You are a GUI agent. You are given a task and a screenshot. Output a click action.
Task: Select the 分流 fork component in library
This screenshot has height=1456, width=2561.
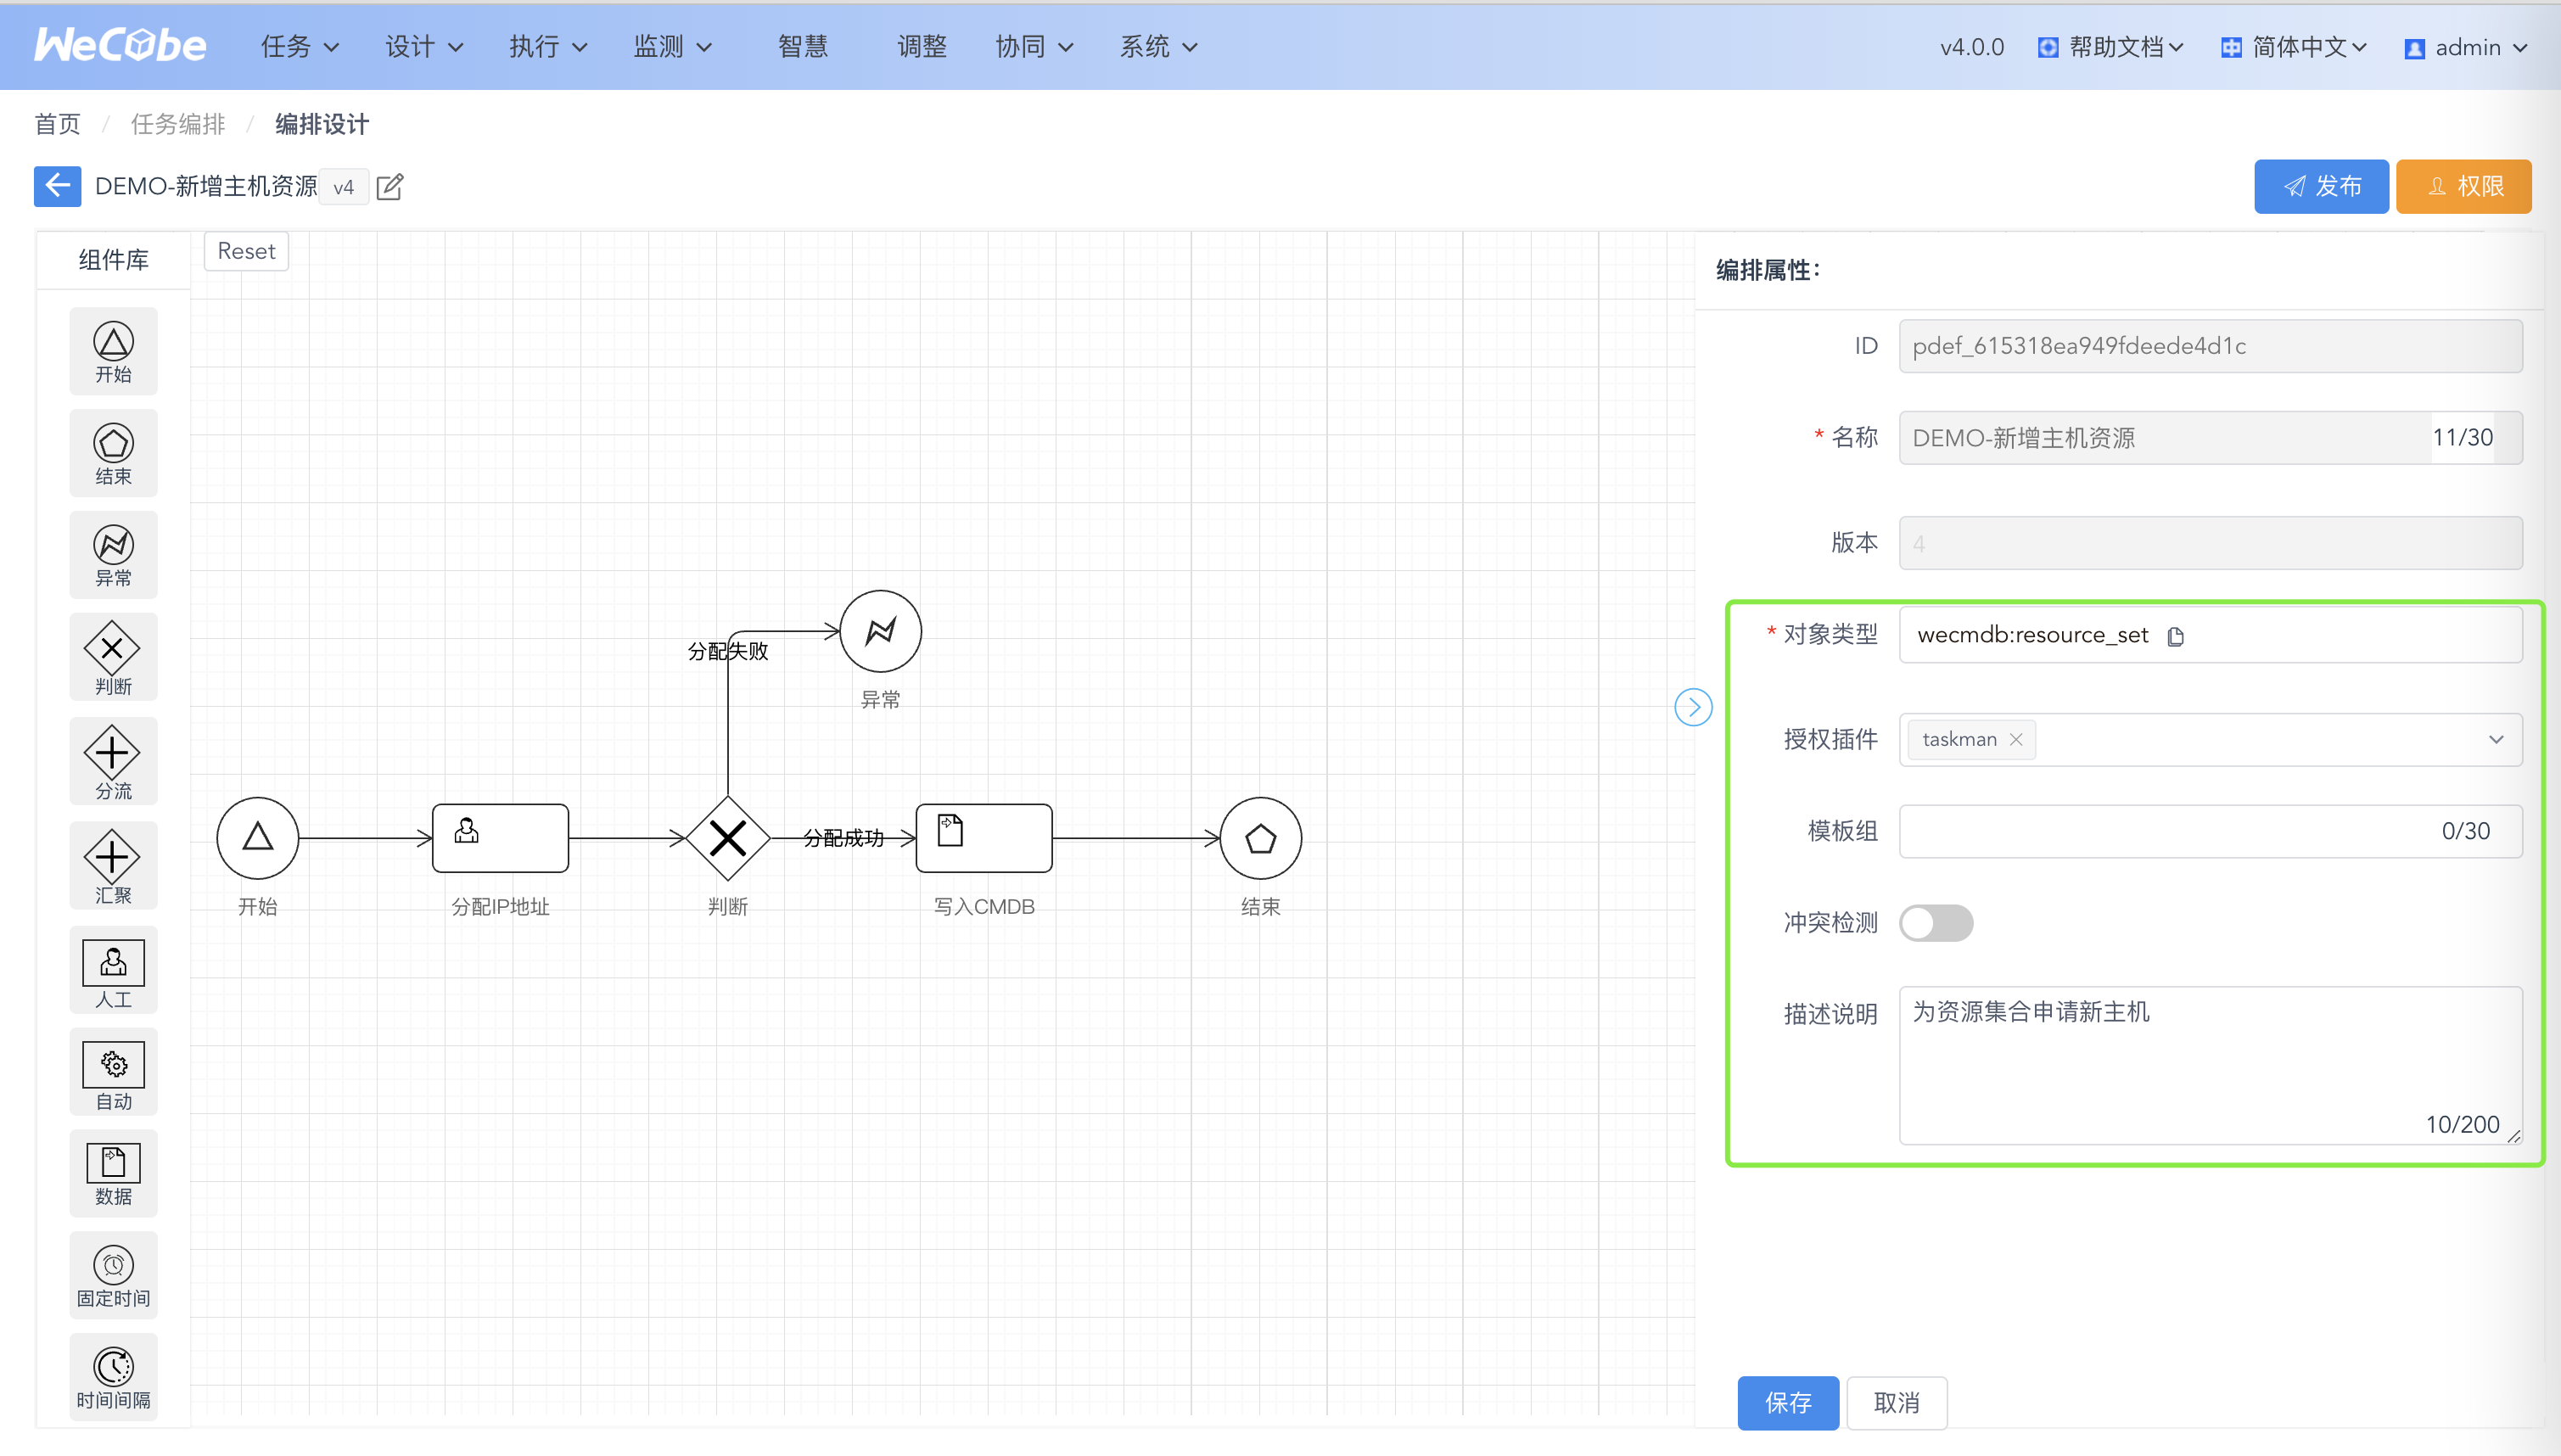pyautogui.click(x=113, y=761)
